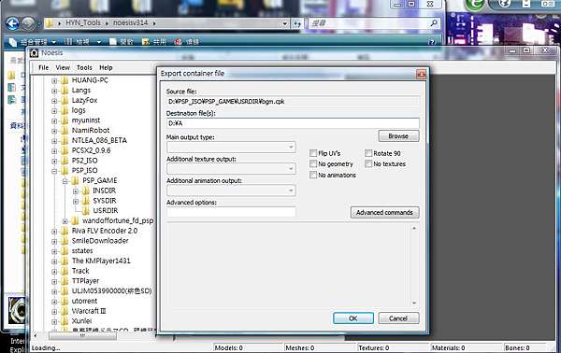The image size is (561, 353).
Task: Select the HUANG-PC folder icon
Action: [65, 80]
